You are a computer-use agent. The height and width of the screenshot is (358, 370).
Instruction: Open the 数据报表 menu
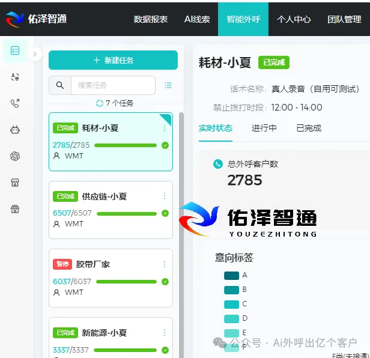pyautogui.click(x=151, y=19)
